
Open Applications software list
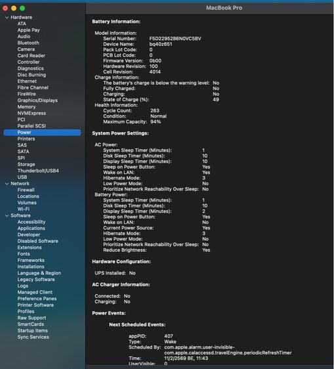(x=31, y=228)
